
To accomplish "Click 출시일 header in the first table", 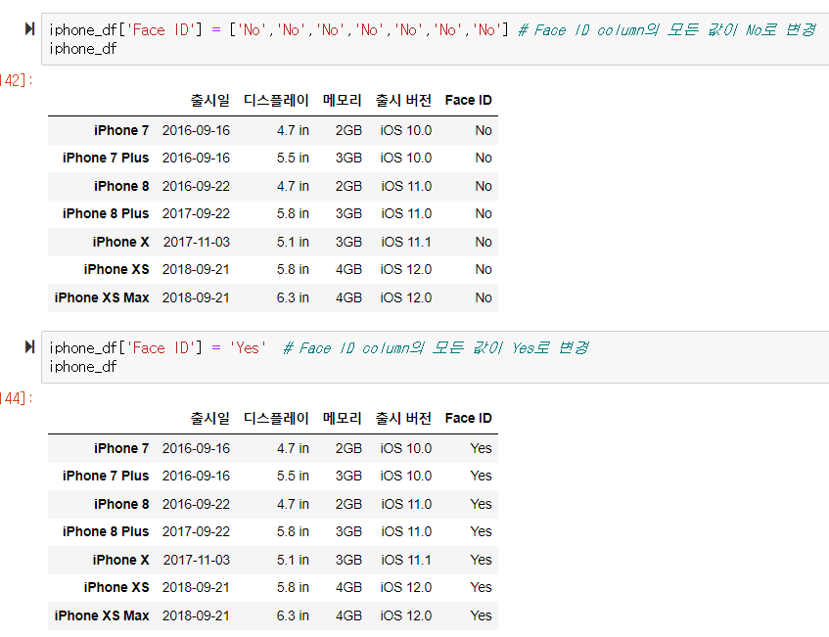I will 209,100.
